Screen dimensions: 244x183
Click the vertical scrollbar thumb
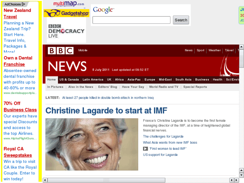241,58
